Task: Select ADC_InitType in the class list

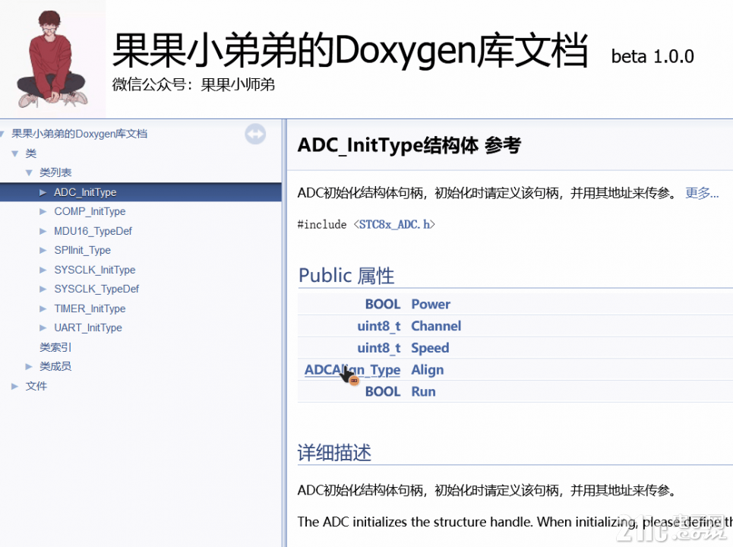Action: pos(85,192)
